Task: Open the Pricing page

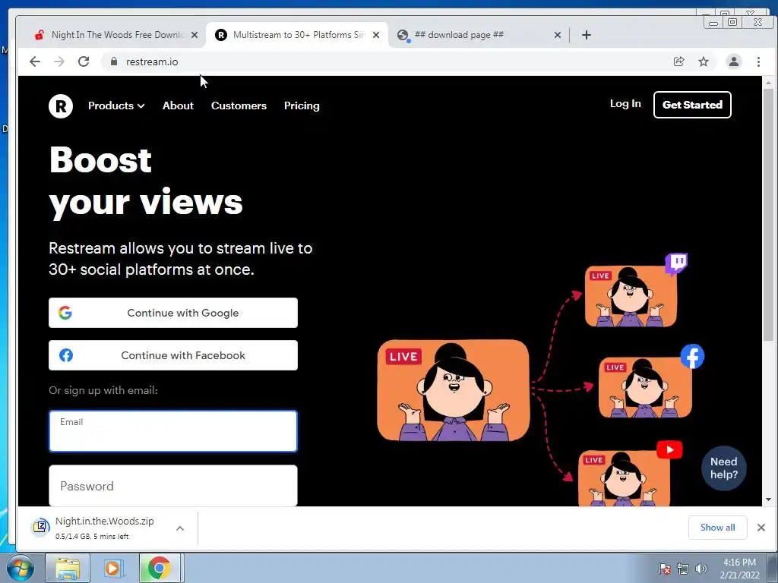Action: [x=302, y=106]
